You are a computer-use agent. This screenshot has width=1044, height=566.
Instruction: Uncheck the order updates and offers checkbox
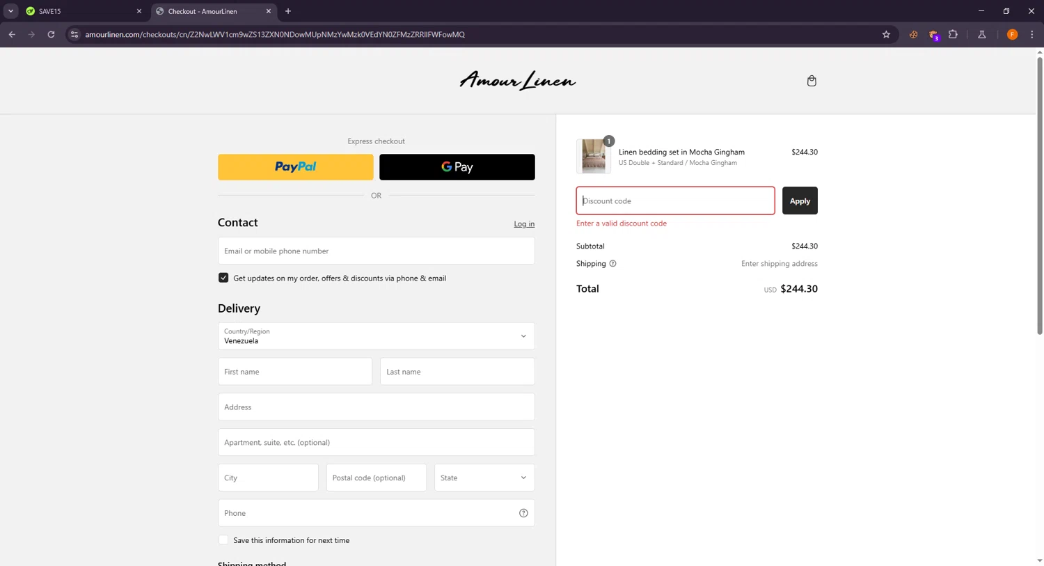pos(223,278)
